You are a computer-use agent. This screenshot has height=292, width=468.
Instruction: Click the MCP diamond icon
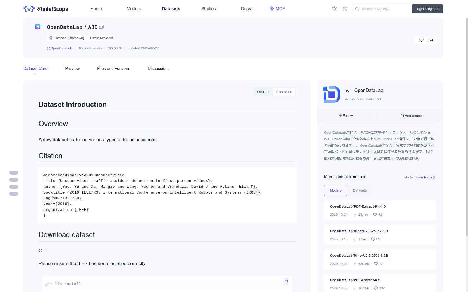[x=272, y=9]
